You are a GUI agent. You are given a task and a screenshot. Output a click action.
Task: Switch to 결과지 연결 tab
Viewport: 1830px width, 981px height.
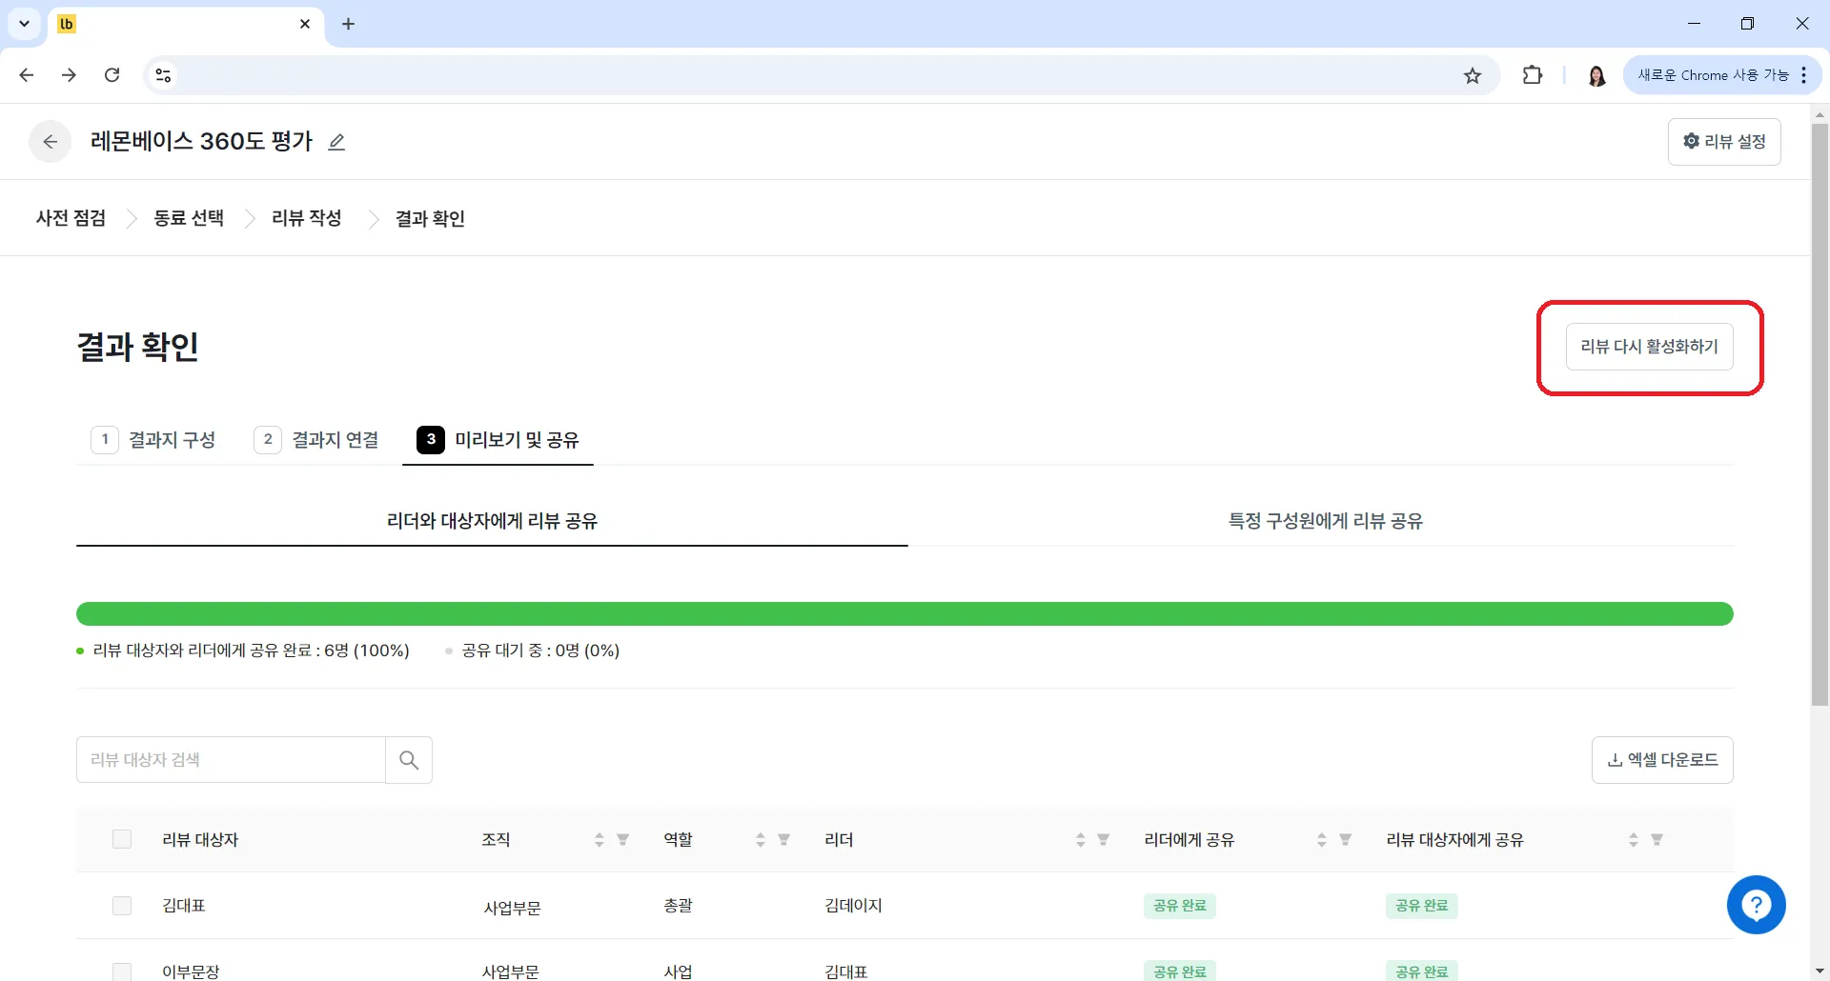(316, 440)
